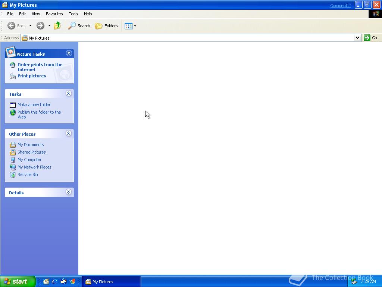Click Print pictures link
This screenshot has height=287, width=382.
point(32,76)
